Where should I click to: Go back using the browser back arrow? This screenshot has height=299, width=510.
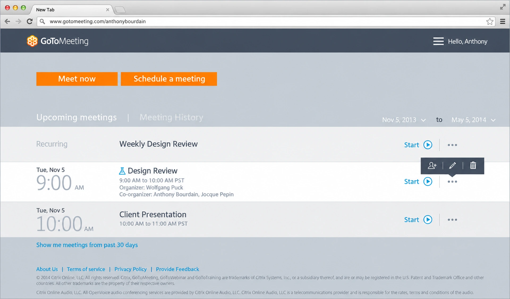(x=7, y=21)
